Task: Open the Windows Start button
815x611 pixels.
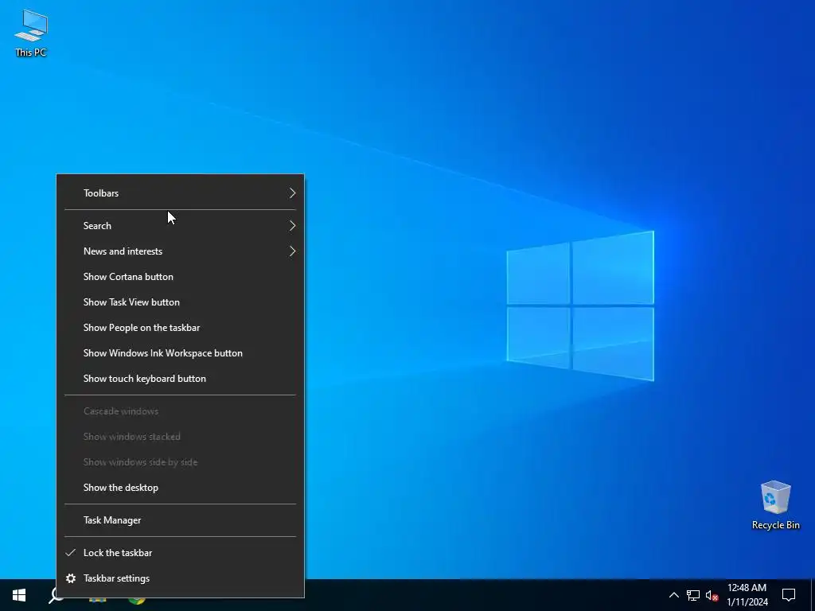Action: pos(19,595)
